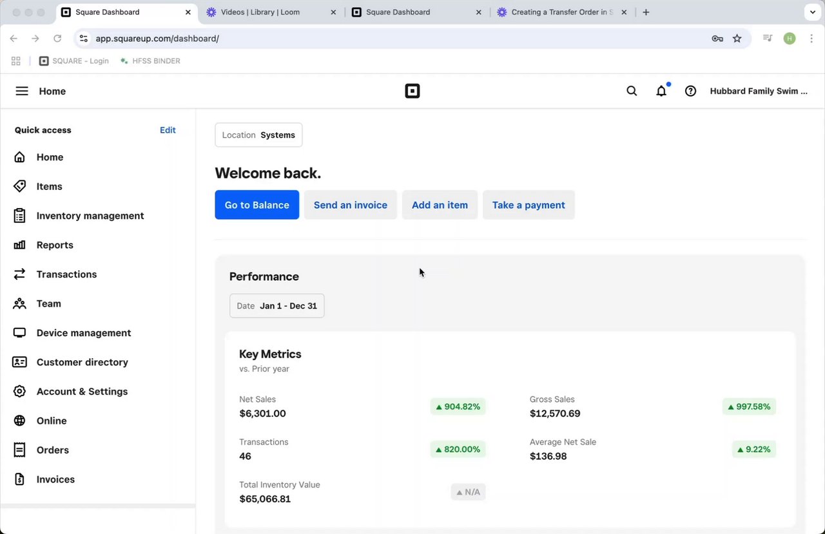Open the hamburger navigation menu
825x534 pixels.
point(22,91)
